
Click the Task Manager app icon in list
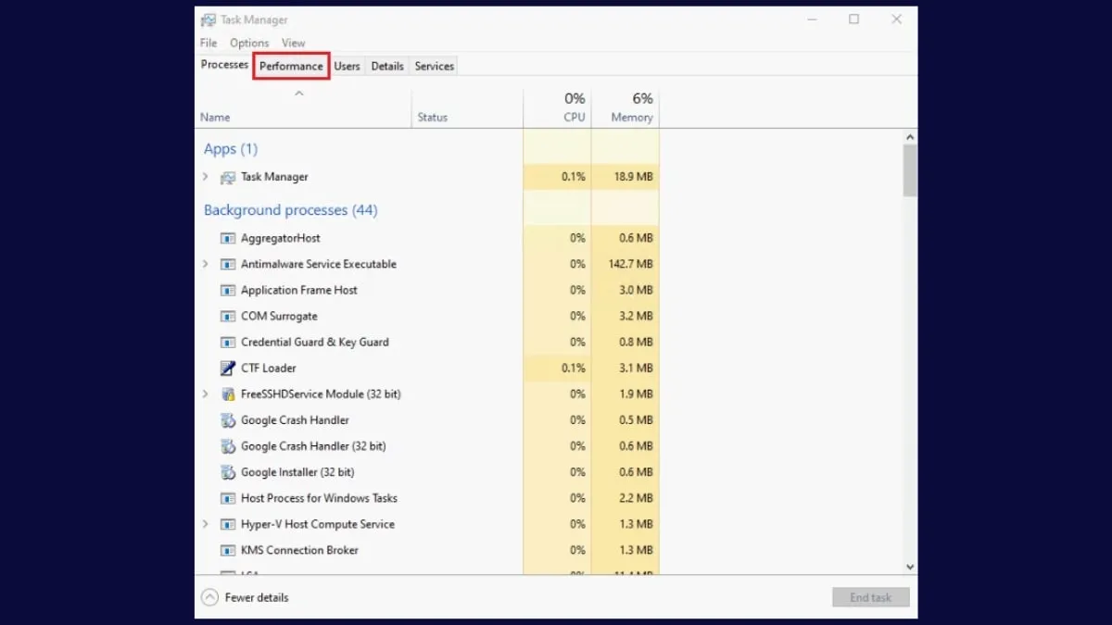(x=228, y=177)
